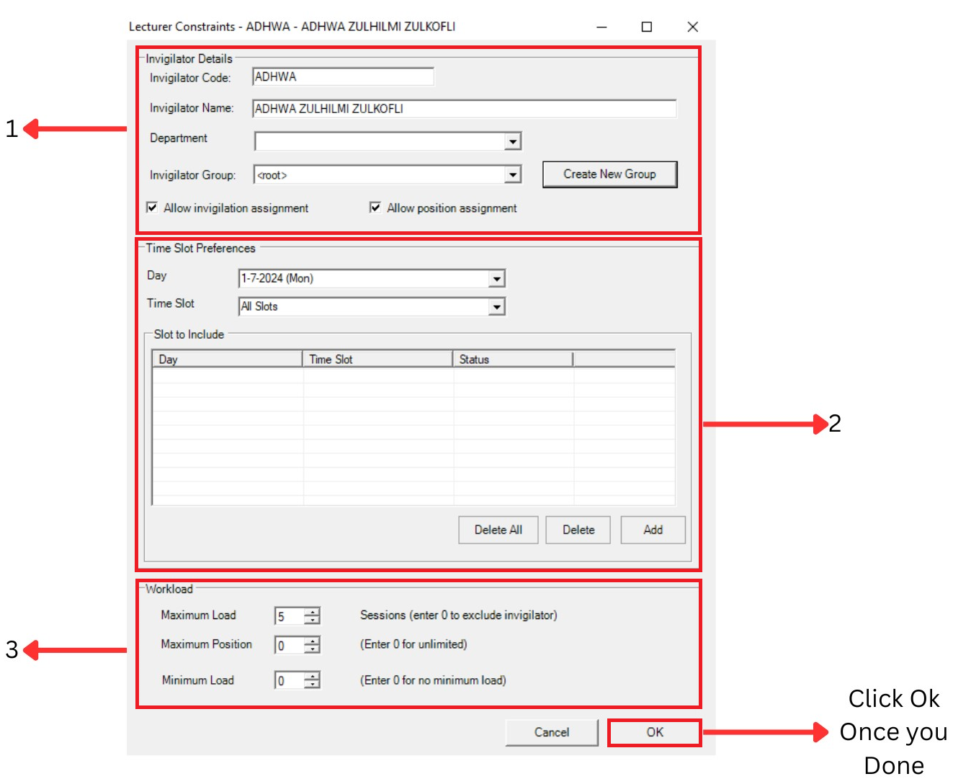The image size is (953, 779).
Task: Toggle Allow invigilation assignment checkbox
Action: click(152, 208)
